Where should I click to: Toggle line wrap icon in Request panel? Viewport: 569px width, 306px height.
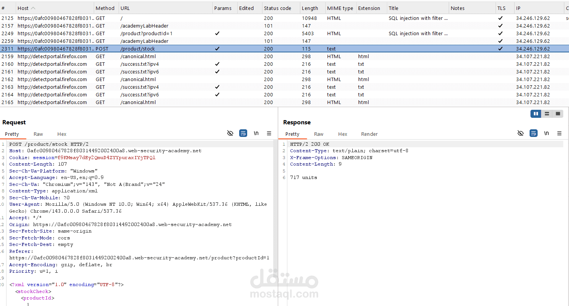tap(243, 133)
